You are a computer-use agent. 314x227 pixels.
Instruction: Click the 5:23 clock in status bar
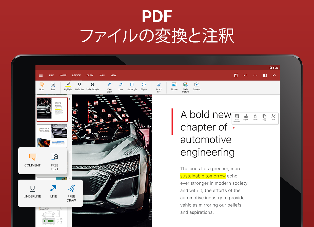pyautogui.click(x=276, y=68)
